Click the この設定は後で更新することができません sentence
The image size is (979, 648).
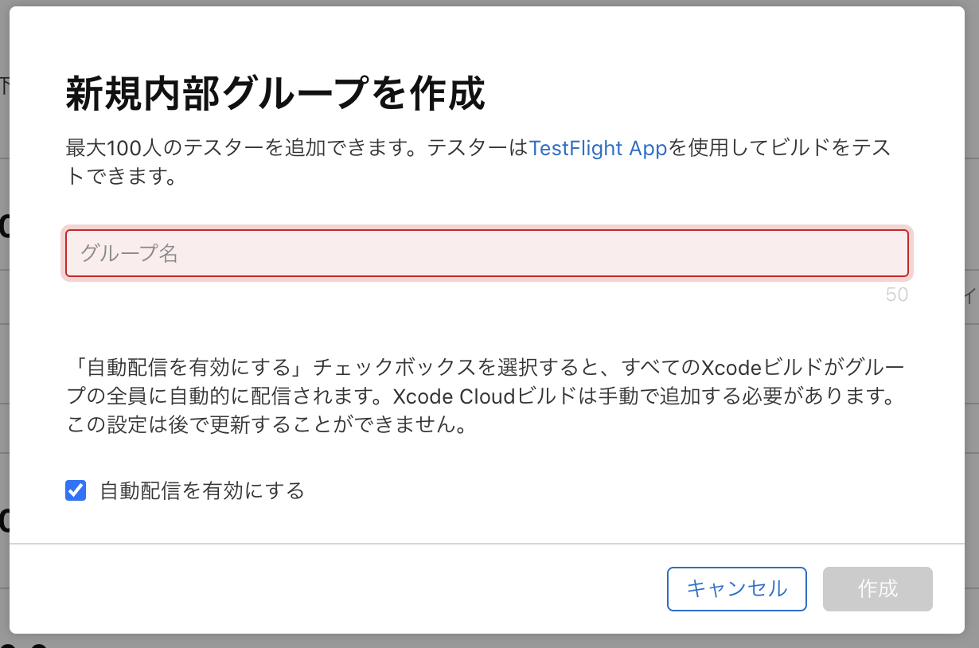coord(265,425)
